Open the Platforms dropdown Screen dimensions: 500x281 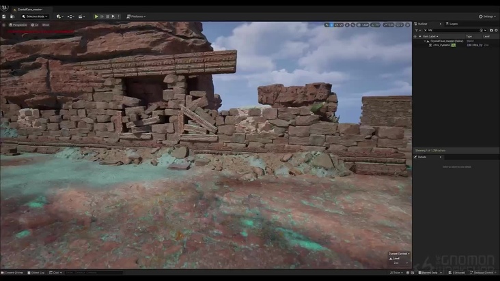coord(135,16)
